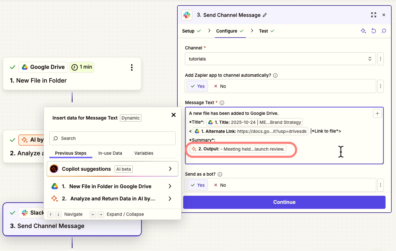Close the Send Channel Message panel

pyautogui.click(x=384, y=15)
